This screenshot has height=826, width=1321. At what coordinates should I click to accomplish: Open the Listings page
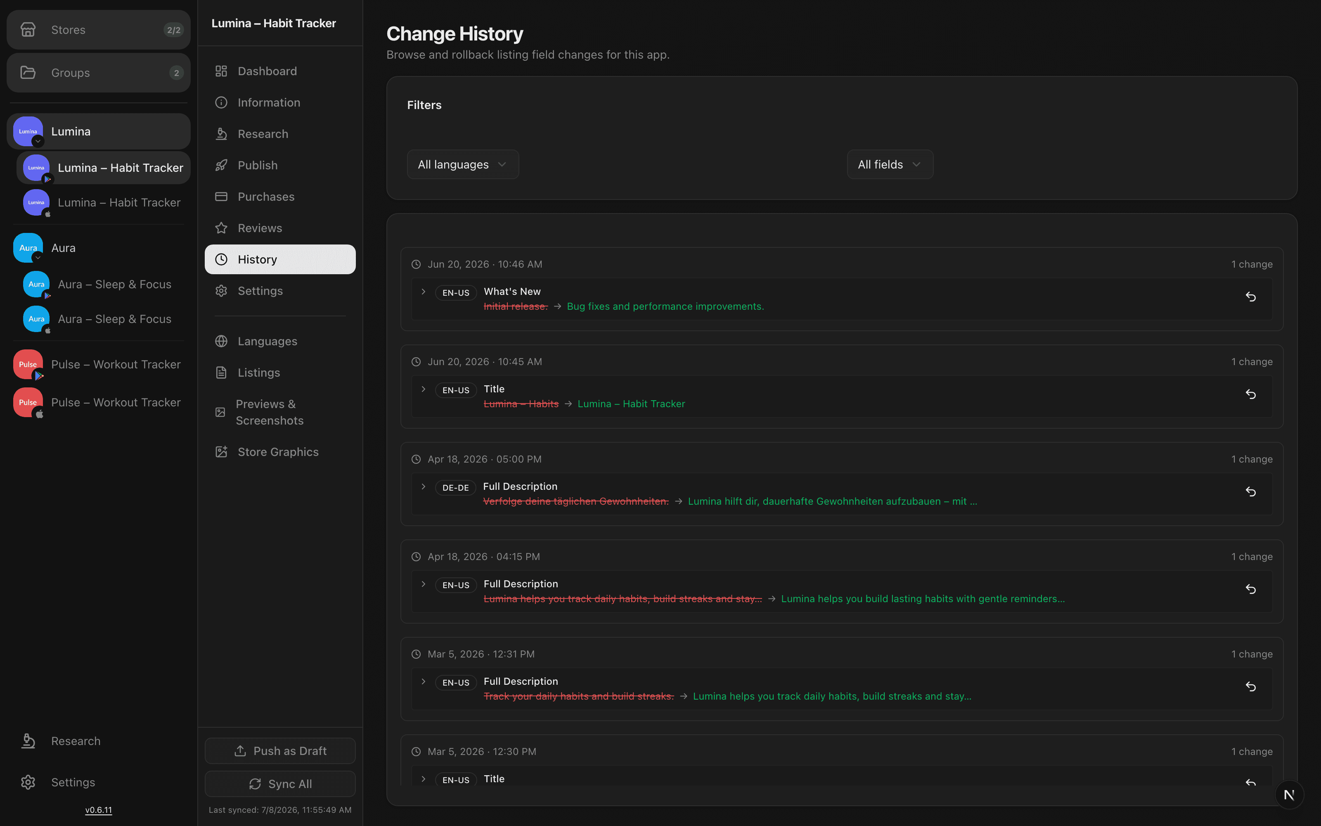tap(280, 372)
